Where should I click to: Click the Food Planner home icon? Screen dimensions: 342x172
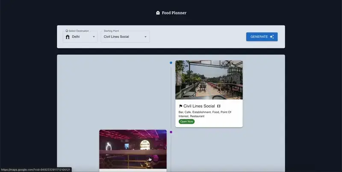[x=158, y=13]
